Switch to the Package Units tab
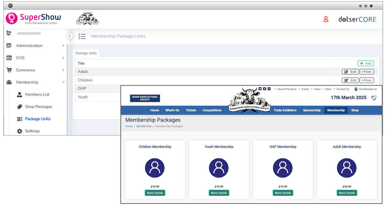Viewport: 386px width, 209px height. [86, 53]
